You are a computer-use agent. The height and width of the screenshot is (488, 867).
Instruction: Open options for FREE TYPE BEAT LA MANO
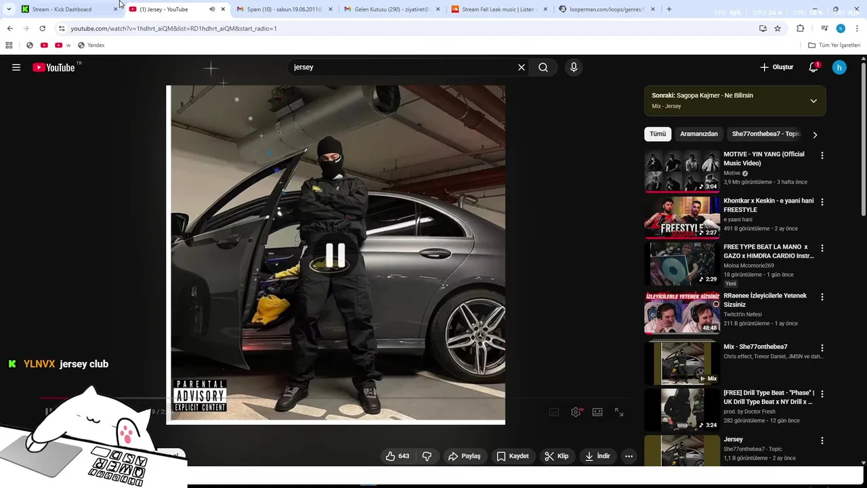tap(822, 248)
